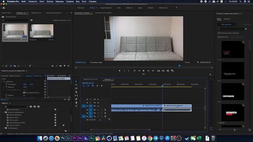253x142 pixels.
Task: Collapse the Движение effect group
Action: [2, 82]
